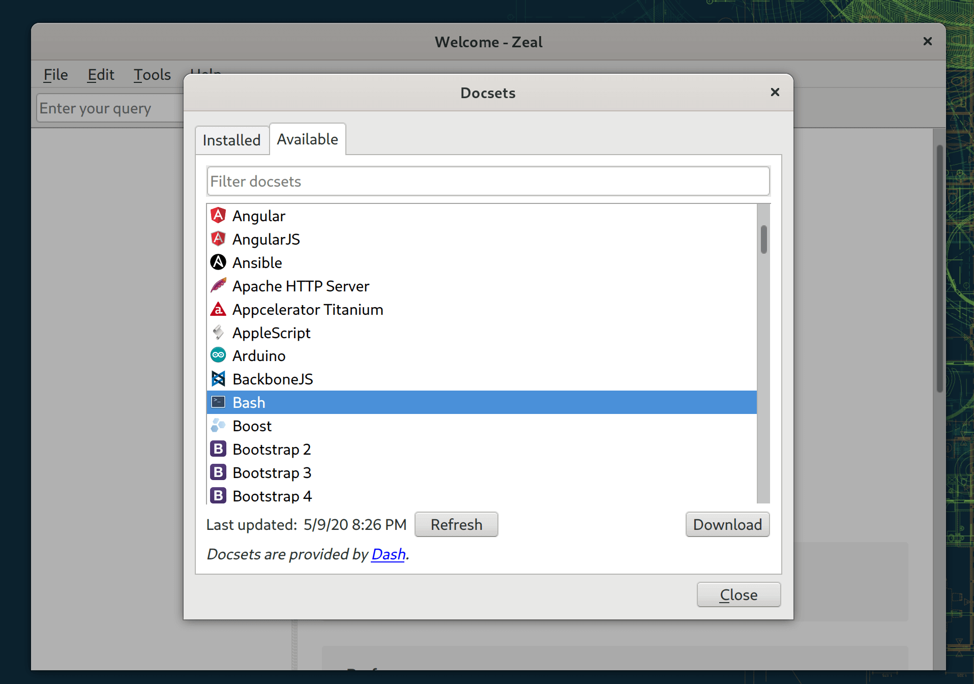The image size is (974, 684).
Task: Click the Filter docsets input field
Action: (x=488, y=182)
